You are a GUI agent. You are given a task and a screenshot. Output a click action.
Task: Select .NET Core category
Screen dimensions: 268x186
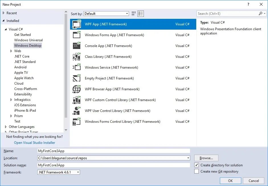(x=22, y=56)
